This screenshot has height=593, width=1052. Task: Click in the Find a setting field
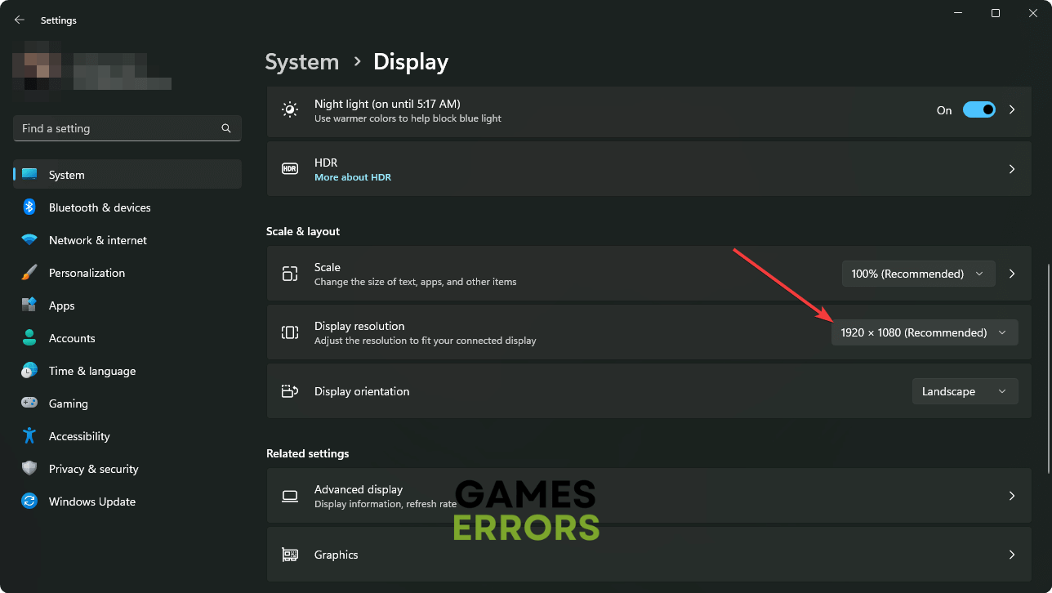[114, 128]
